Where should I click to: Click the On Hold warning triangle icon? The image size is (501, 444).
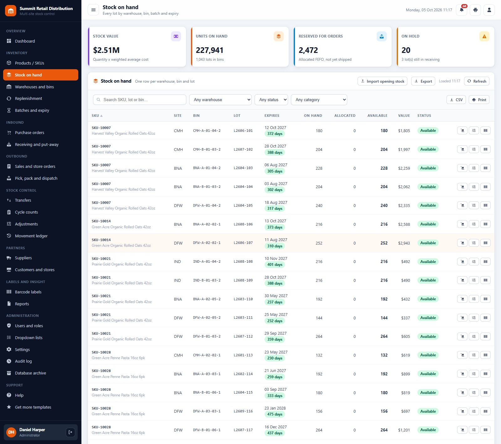point(484,36)
